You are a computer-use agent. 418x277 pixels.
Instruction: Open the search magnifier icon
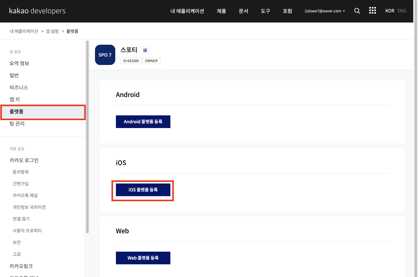(357, 11)
